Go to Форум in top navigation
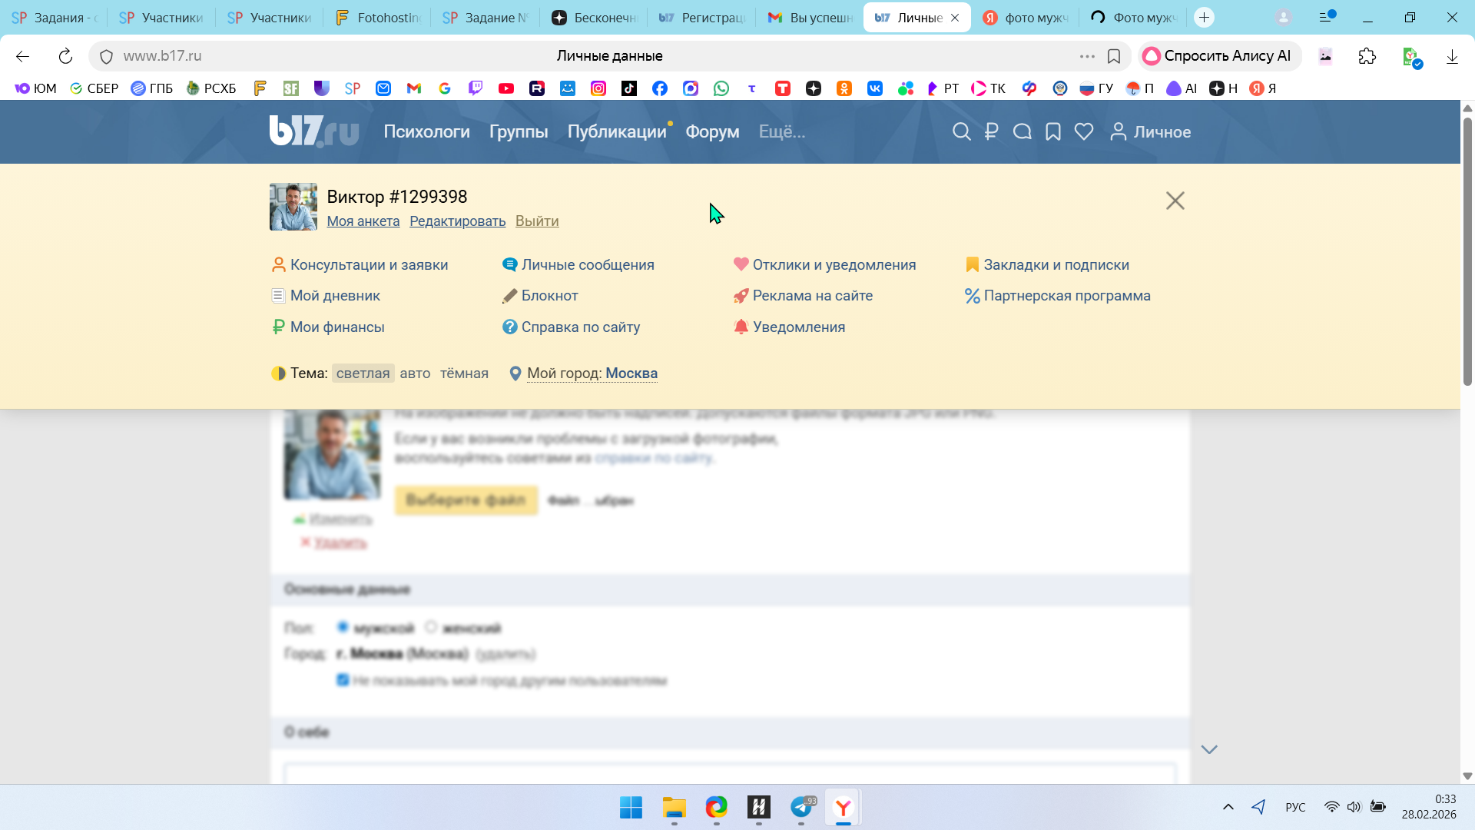1475x830 pixels. (712, 132)
